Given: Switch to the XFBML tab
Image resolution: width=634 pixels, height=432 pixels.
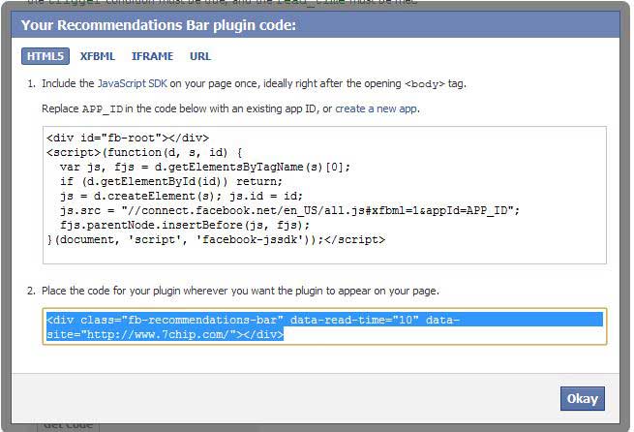Looking at the screenshot, I should [98, 56].
